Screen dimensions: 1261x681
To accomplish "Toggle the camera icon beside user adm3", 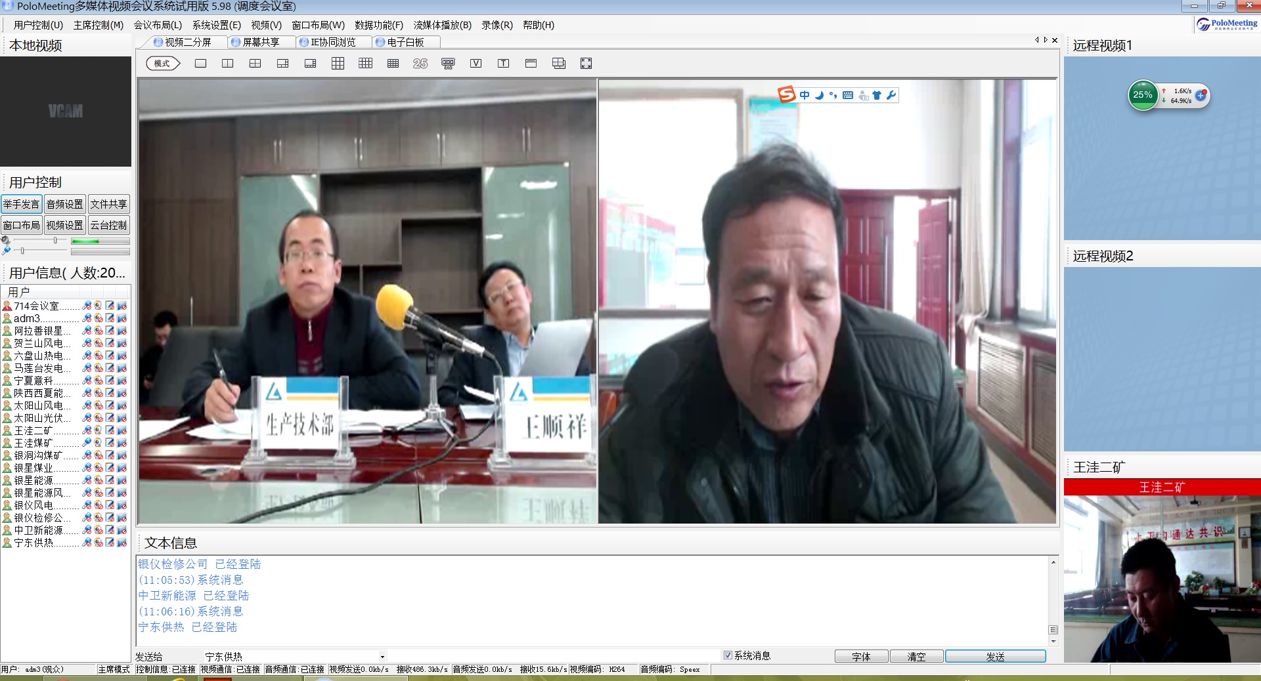I will click(x=99, y=318).
